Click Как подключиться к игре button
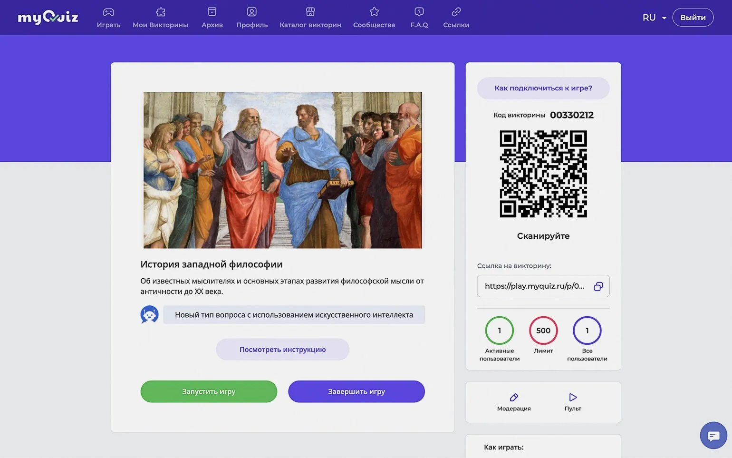 [543, 88]
